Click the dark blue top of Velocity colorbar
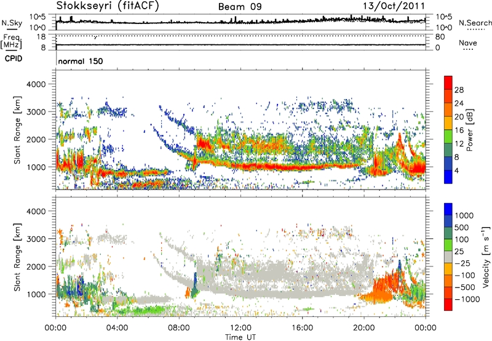The height and width of the screenshot is (341, 492). click(448, 209)
